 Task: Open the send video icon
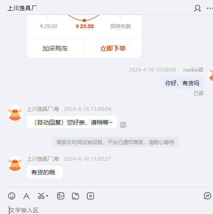(x=90, y=196)
